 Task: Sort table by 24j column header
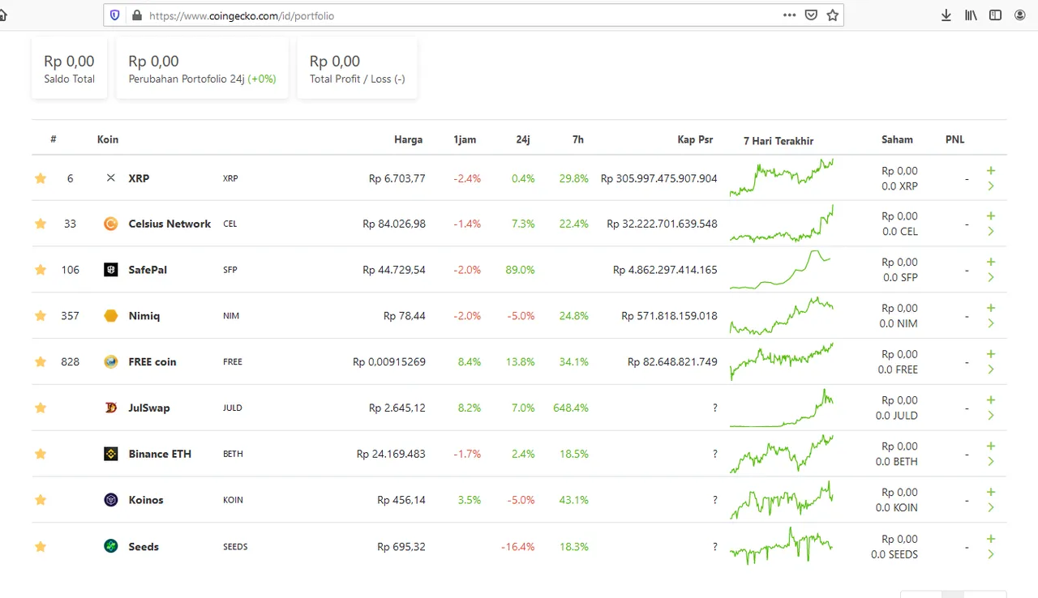click(x=523, y=139)
